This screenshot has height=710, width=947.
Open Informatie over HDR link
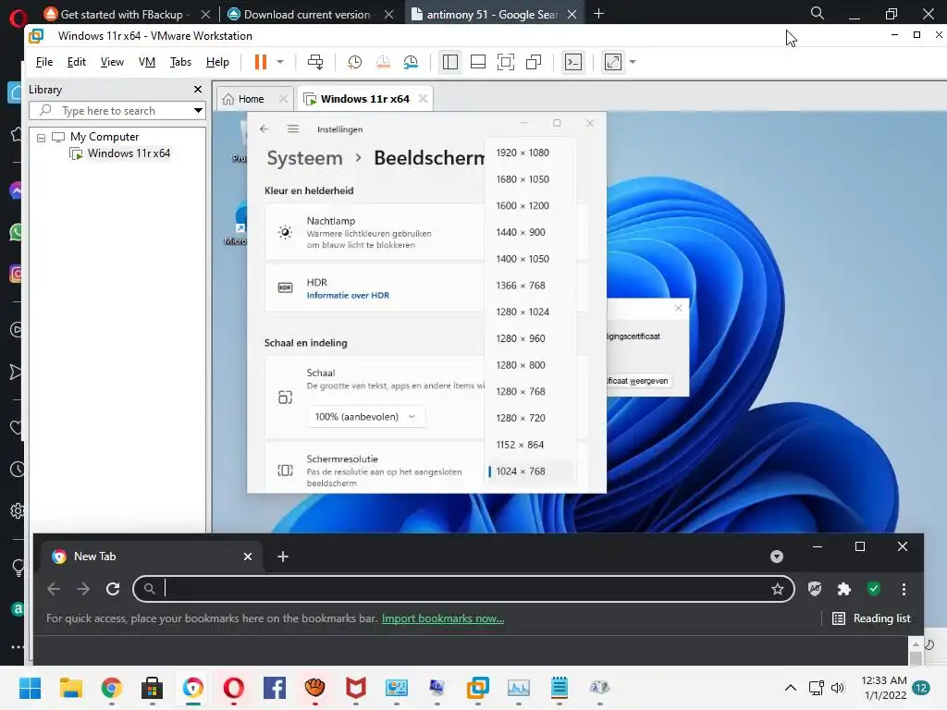pos(348,295)
